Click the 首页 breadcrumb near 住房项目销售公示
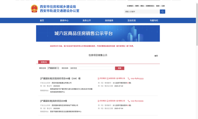Image resolution: width=198 pixels, height=119 pixels. 156,56
